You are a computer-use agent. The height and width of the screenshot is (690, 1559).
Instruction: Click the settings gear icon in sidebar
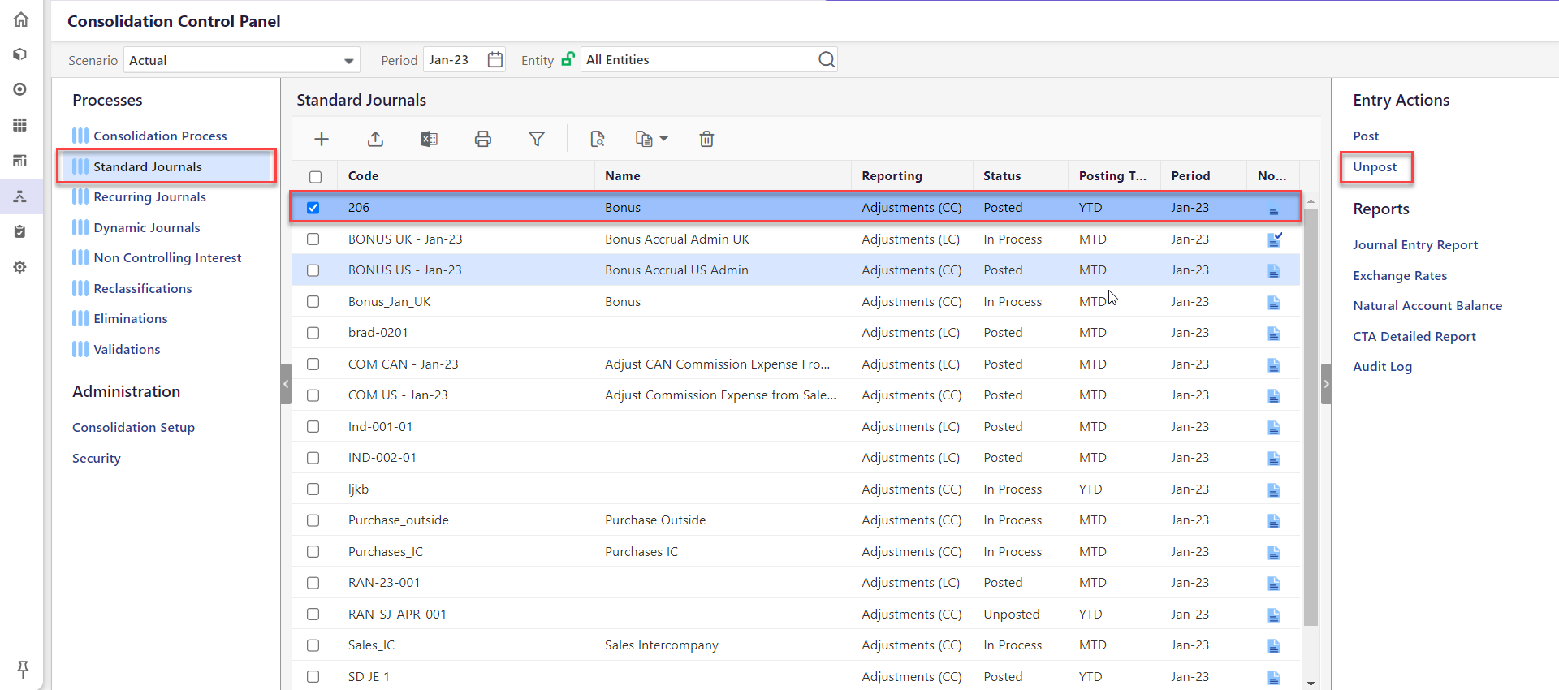(21, 267)
